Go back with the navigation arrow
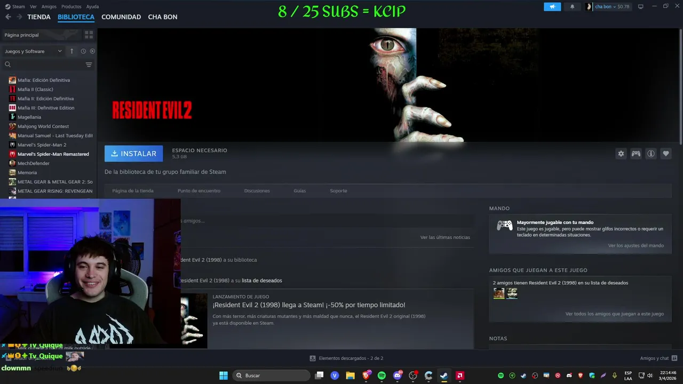Image resolution: width=683 pixels, height=384 pixels. pyautogui.click(x=7, y=17)
